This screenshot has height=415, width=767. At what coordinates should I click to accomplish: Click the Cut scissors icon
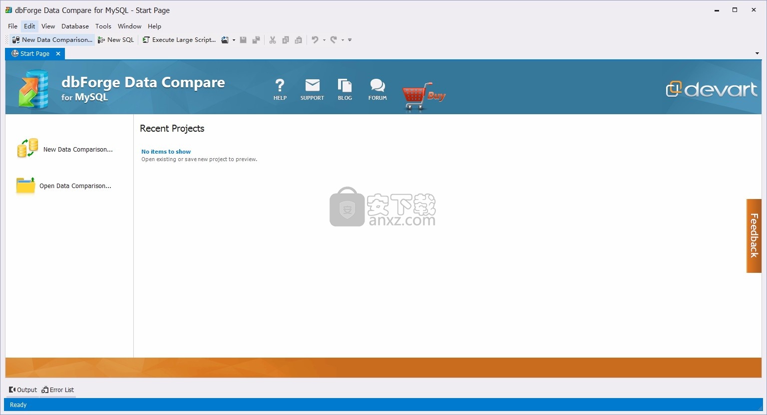tap(273, 40)
